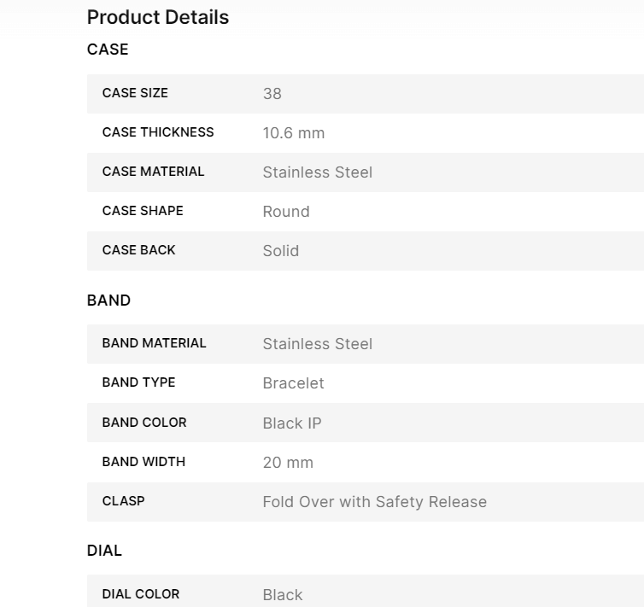Click the DIAL COLOR label

[x=141, y=594]
